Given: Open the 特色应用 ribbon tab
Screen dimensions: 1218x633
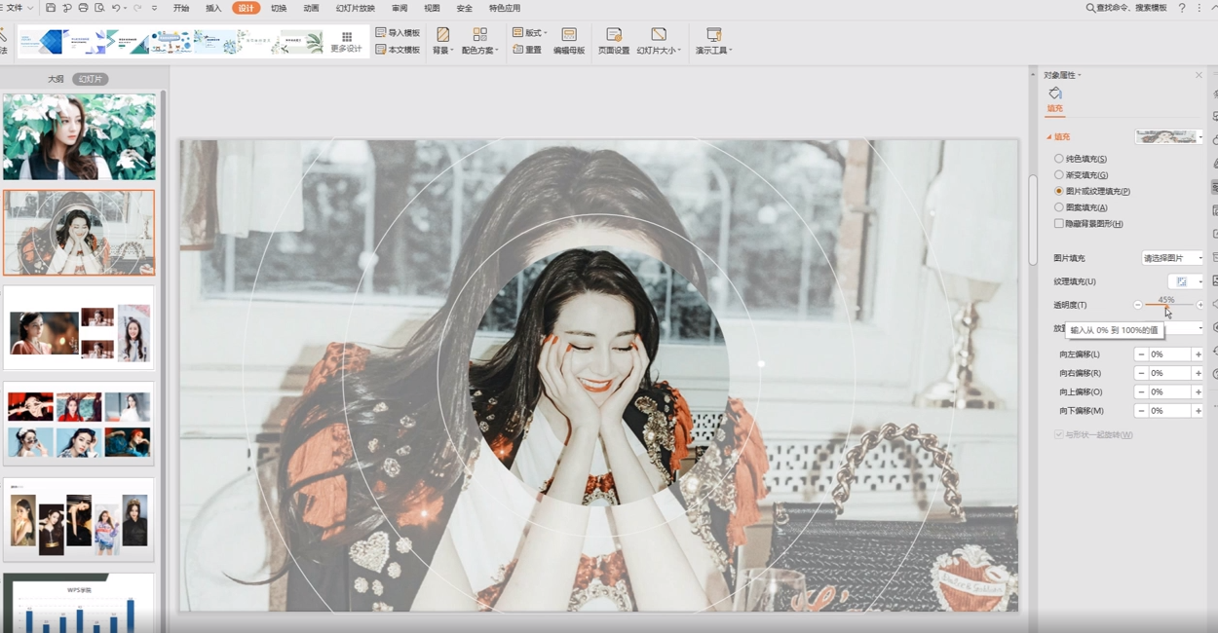Looking at the screenshot, I should click(505, 8).
